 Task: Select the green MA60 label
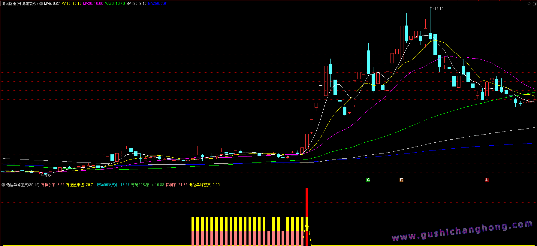pos(115,4)
